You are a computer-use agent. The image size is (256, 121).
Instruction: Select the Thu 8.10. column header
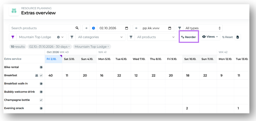coord(157,59)
